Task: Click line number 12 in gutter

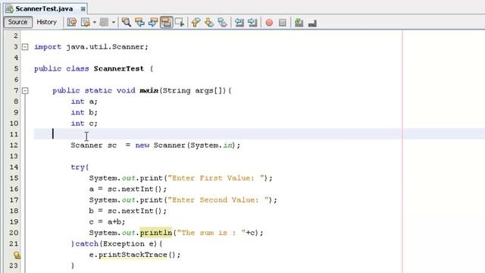Action: [14, 145]
